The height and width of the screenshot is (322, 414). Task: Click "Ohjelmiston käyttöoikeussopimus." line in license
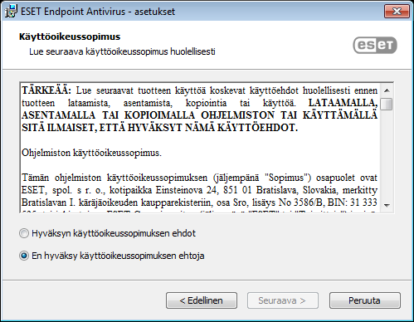(91, 153)
